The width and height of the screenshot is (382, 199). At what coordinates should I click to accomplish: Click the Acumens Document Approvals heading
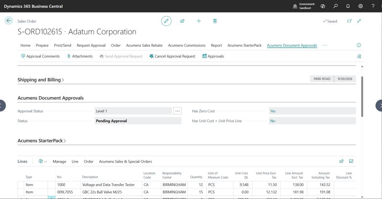click(51, 98)
